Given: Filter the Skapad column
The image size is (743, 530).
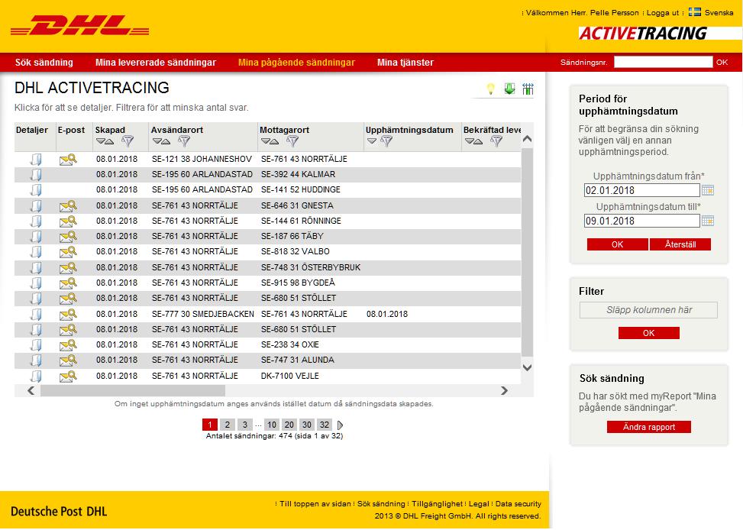Looking at the screenshot, I should click(128, 141).
